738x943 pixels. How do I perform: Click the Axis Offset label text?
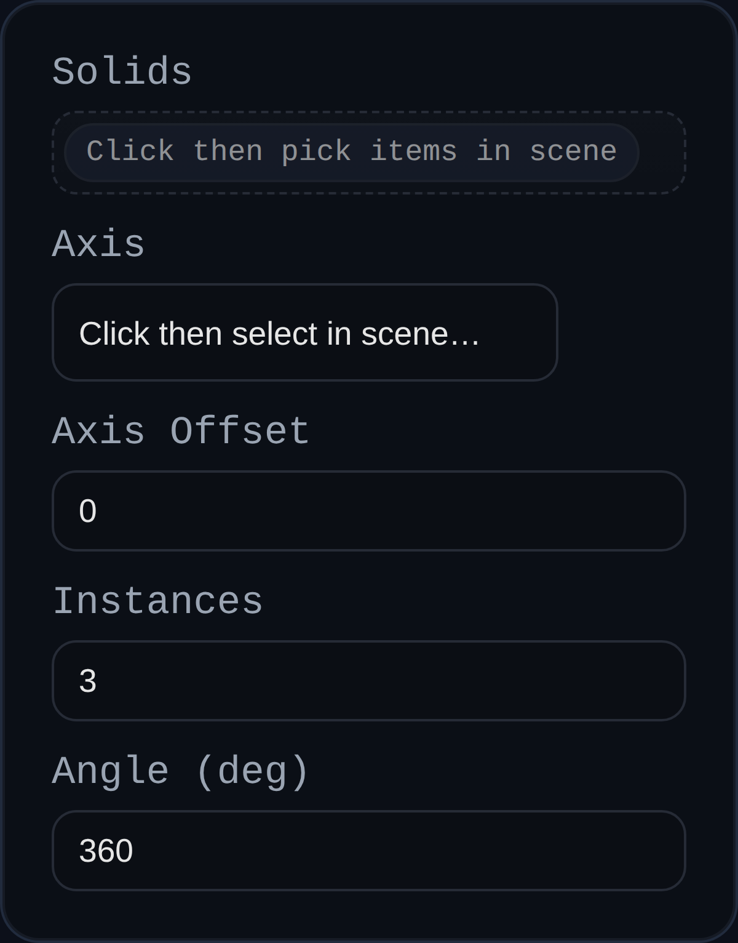click(180, 430)
